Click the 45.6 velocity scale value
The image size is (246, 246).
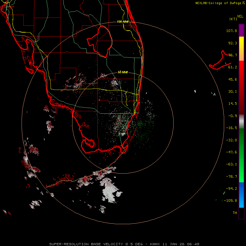click(x=233, y=79)
